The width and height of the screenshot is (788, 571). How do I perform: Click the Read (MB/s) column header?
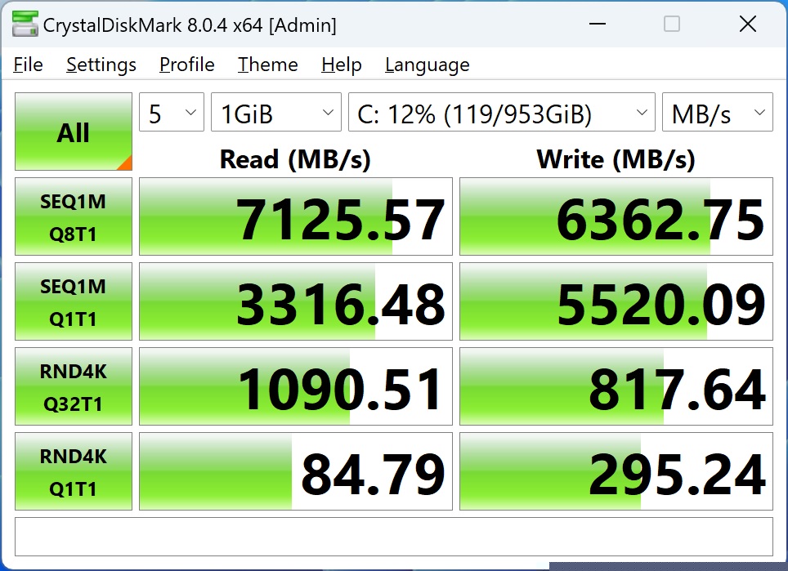296,159
